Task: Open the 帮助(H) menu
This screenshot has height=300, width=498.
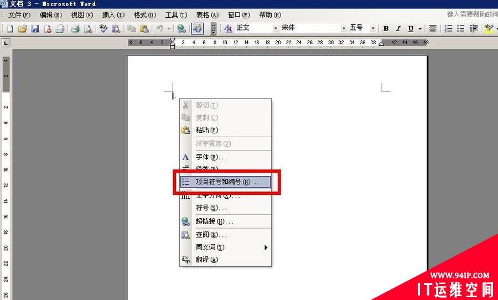Action: [x=270, y=15]
